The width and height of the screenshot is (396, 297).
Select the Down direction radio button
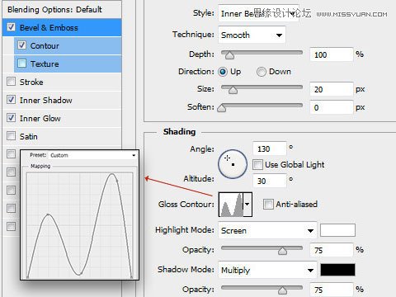click(x=262, y=72)
